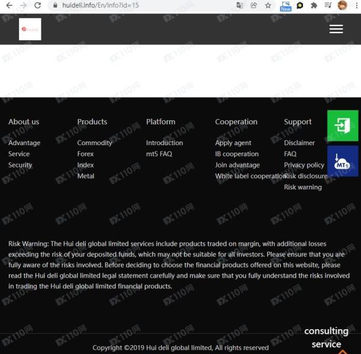
Task: Open the White label cooperation link
Action: (250, 176)
